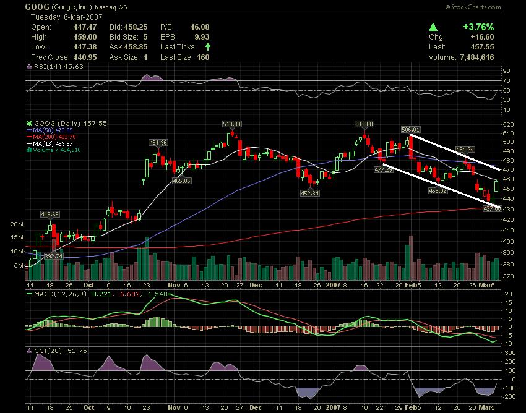Click the Open value 447.47
526x413 pixels.
[x=85, y=27]
